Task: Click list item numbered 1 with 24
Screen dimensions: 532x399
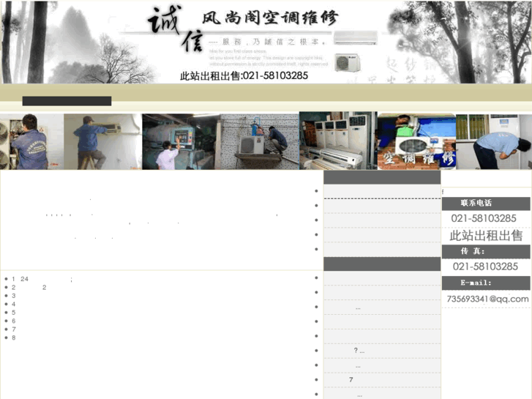Action: pos(42,279)
